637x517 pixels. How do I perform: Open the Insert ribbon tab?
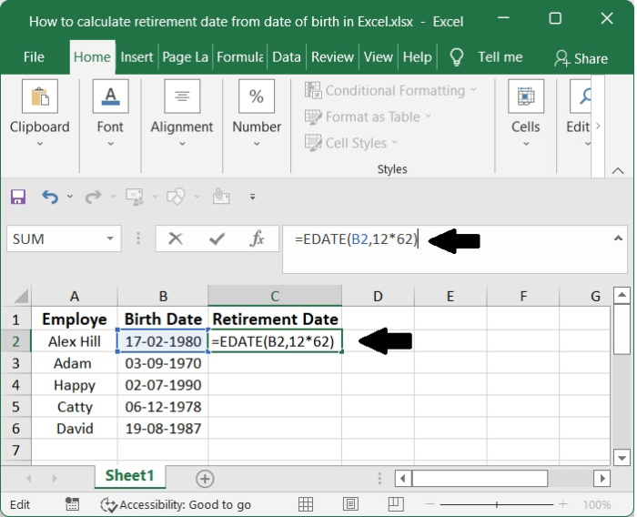pyautogui.click(x=136, y=56)
